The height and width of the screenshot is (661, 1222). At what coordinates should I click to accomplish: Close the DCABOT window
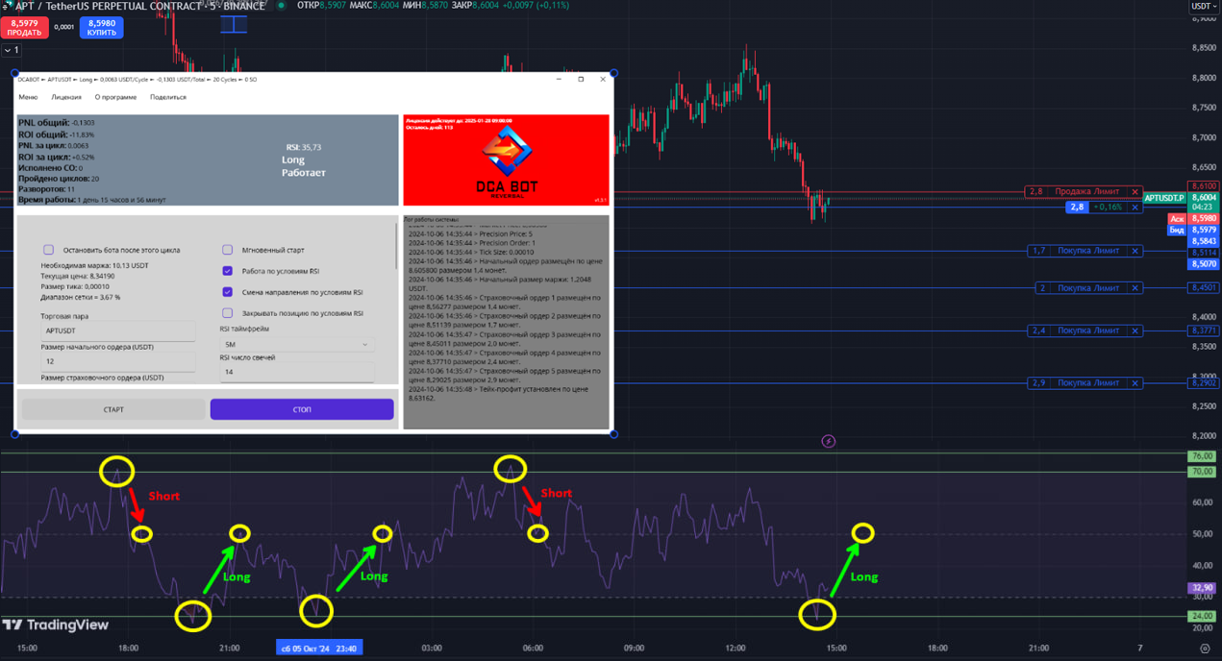tap(603, 80)
